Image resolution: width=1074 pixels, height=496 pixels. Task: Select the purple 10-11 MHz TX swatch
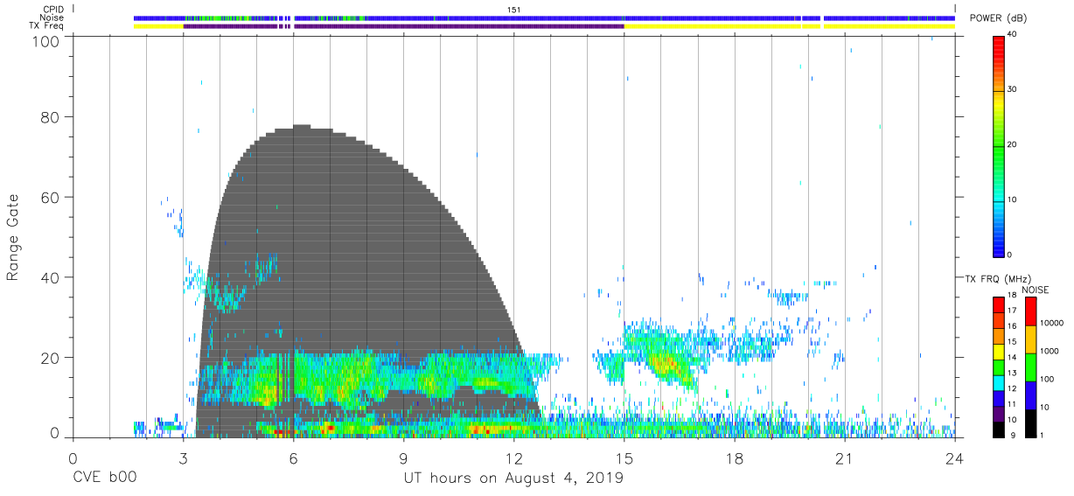coord(999,412)
